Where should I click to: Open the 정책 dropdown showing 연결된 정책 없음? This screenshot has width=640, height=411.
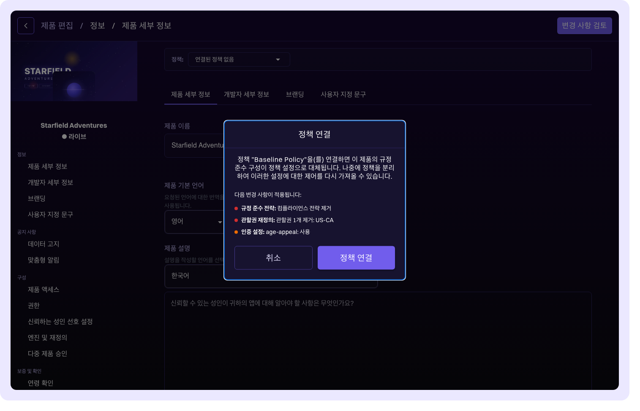[239, 59]
